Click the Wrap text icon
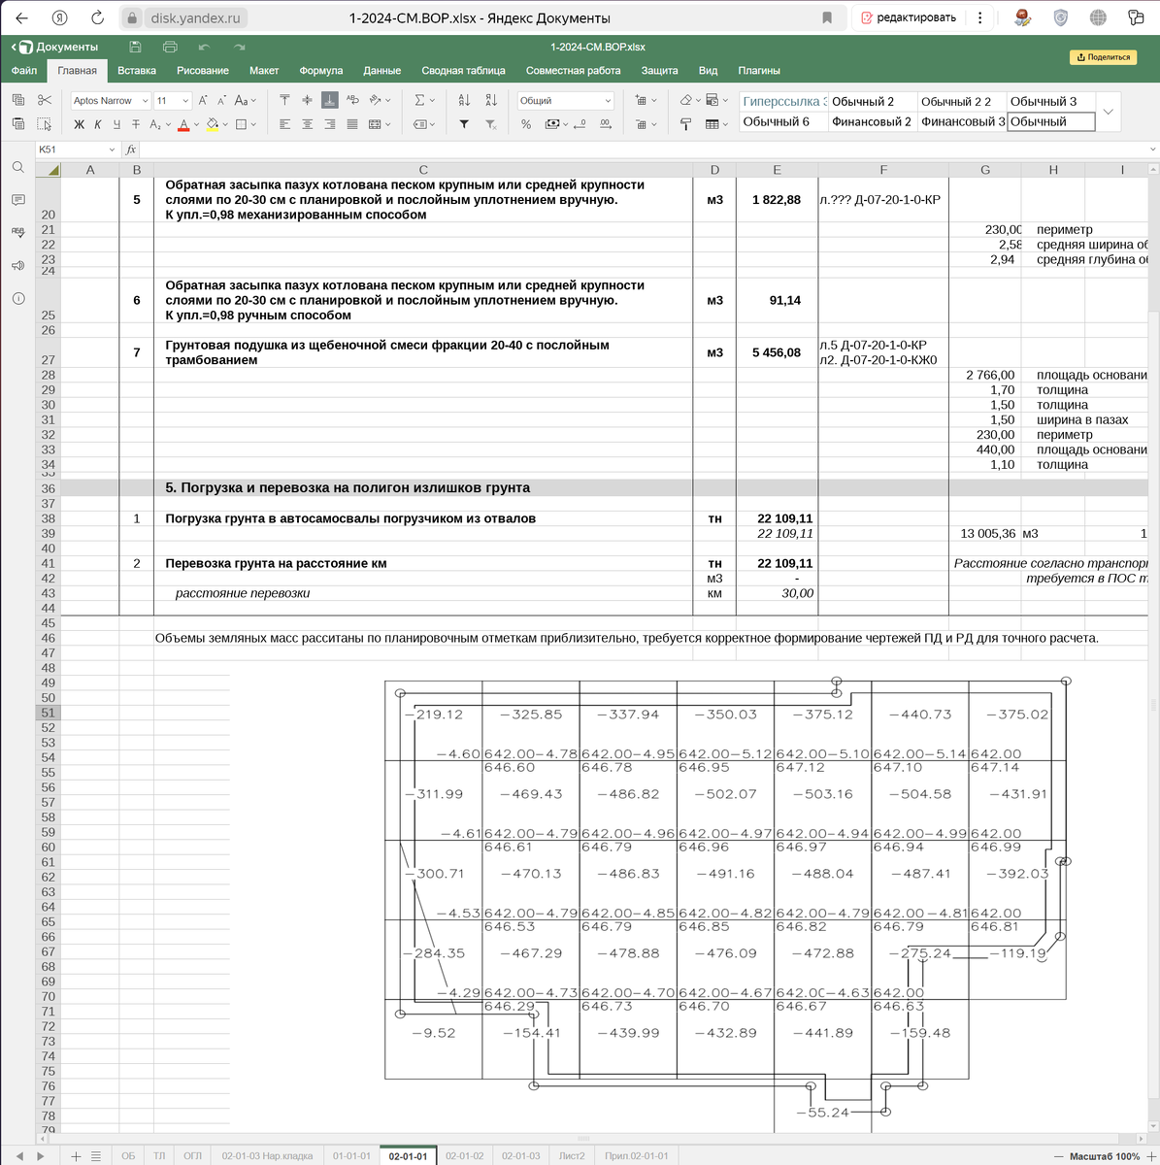This screenshot has width=1160, height=1165. click(352, 100)
